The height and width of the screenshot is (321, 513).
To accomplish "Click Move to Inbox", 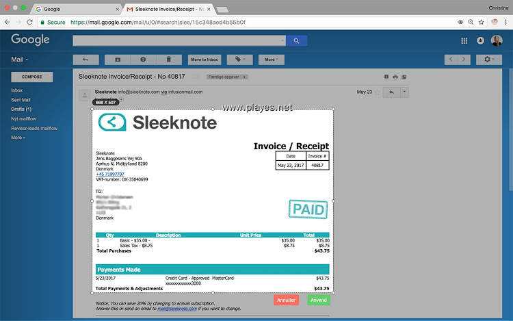I will (205, 60).
